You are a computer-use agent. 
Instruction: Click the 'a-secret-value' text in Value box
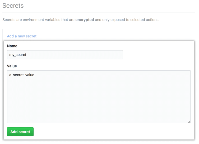coord(22,75)
